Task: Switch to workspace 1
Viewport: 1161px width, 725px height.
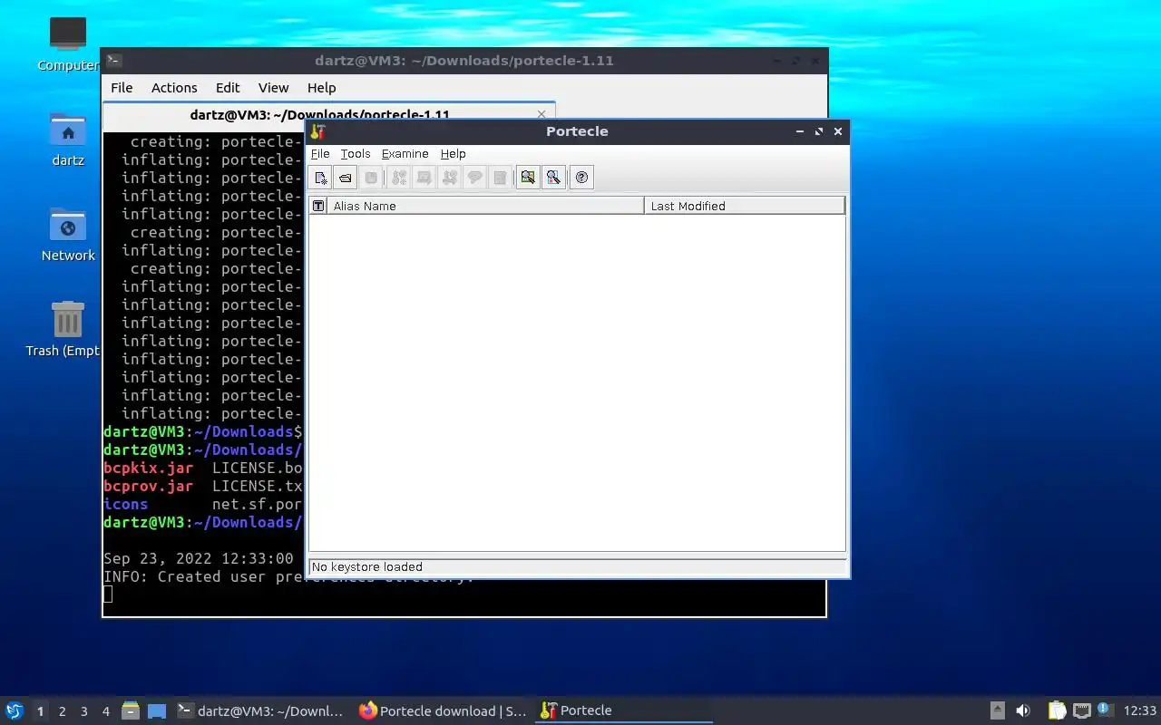Action: 40,711
